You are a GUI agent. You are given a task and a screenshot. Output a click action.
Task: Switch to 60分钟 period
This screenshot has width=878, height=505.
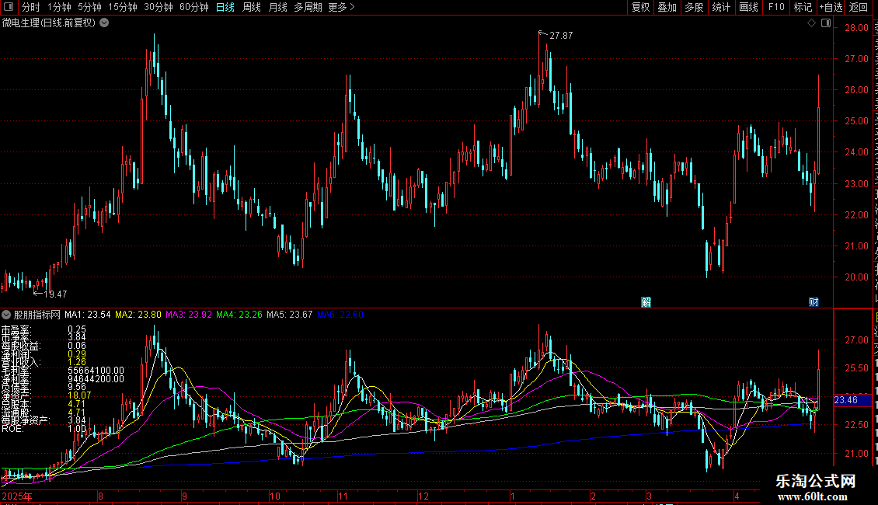coord(194,7)
